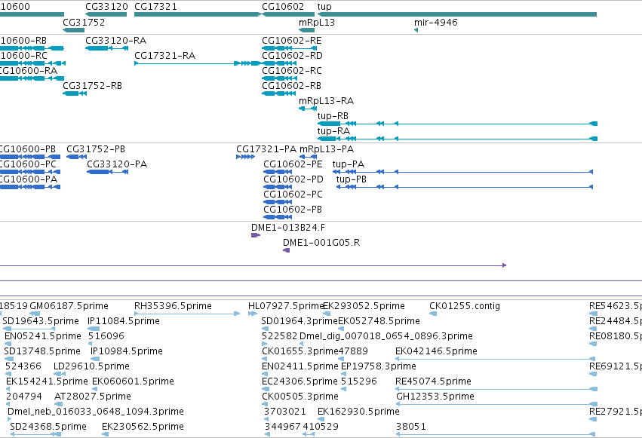Screen dimensions: 642x438
Task: Select the 516096 feature label
Action: click(106, 336)
